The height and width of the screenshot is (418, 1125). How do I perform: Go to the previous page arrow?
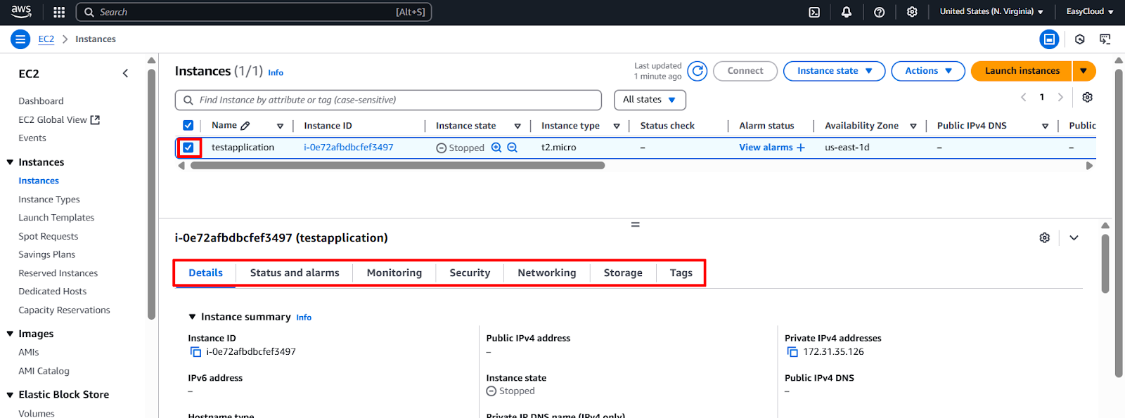pyautogui.click(x=1023, y=97)
